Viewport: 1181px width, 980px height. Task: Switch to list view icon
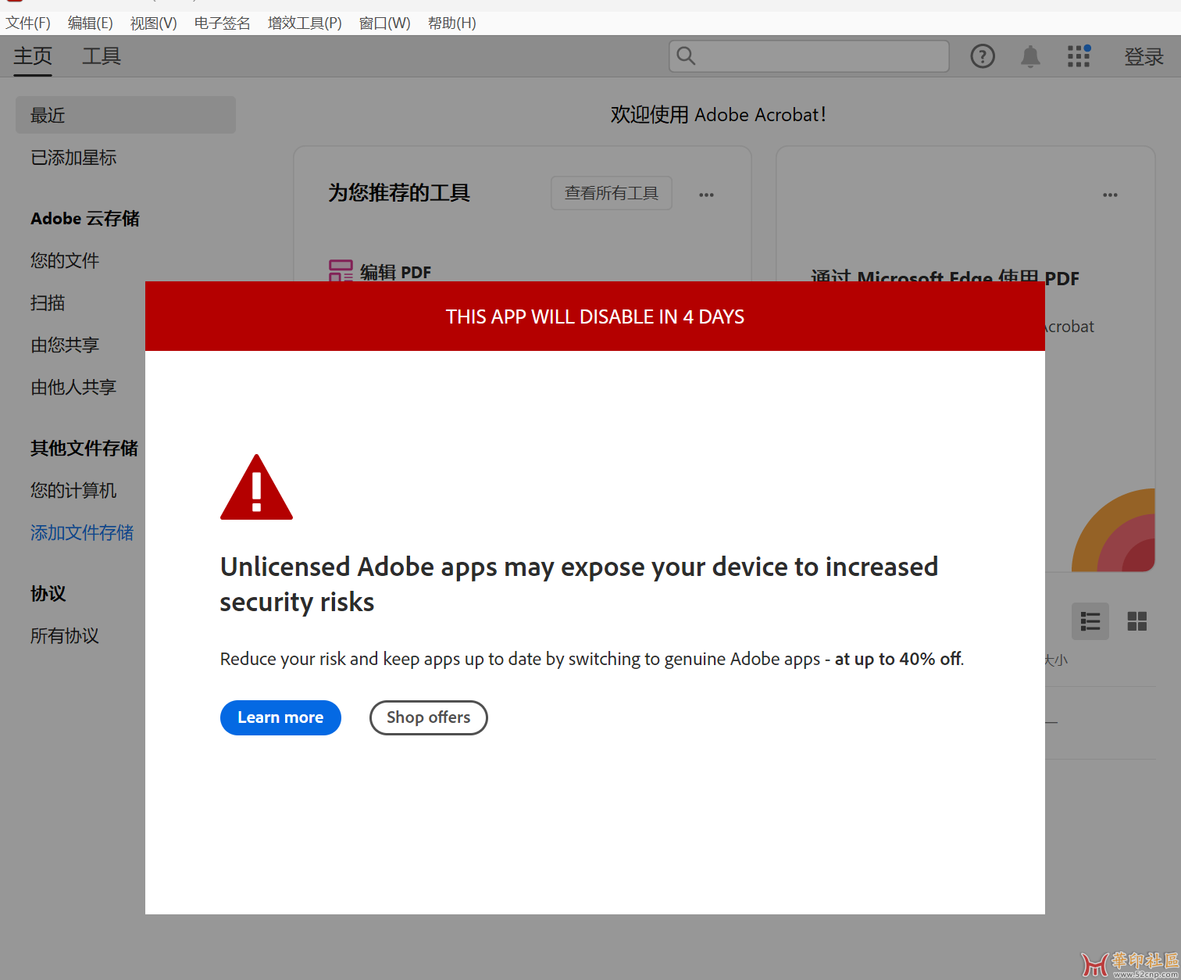pos(1090,621)
